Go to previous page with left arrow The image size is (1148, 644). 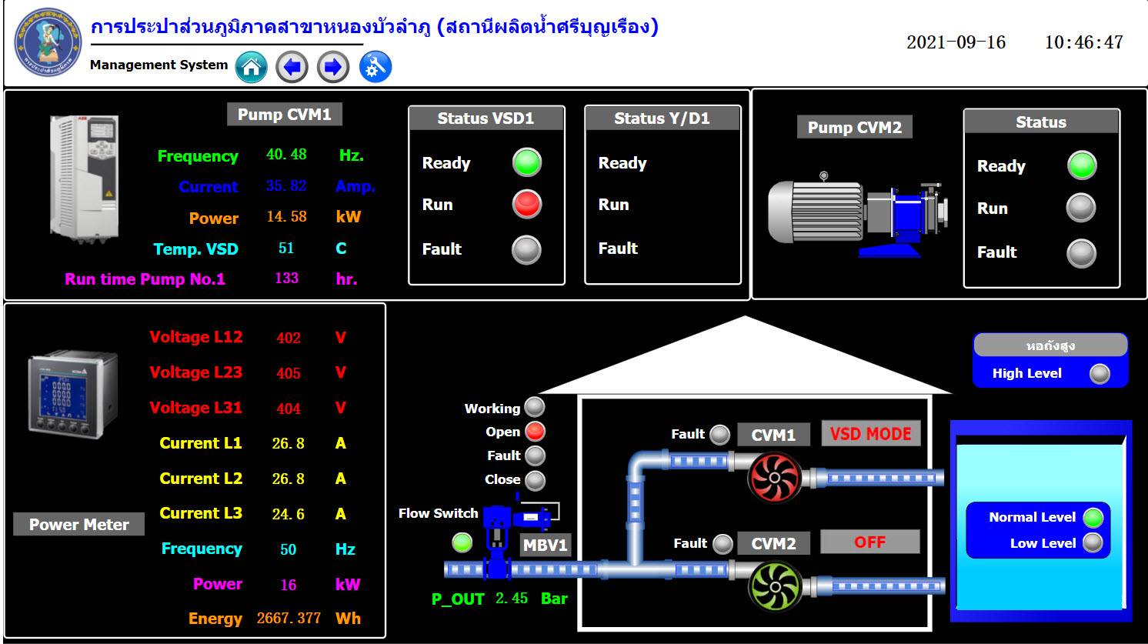pyautogui.click(x=292, y=68)
